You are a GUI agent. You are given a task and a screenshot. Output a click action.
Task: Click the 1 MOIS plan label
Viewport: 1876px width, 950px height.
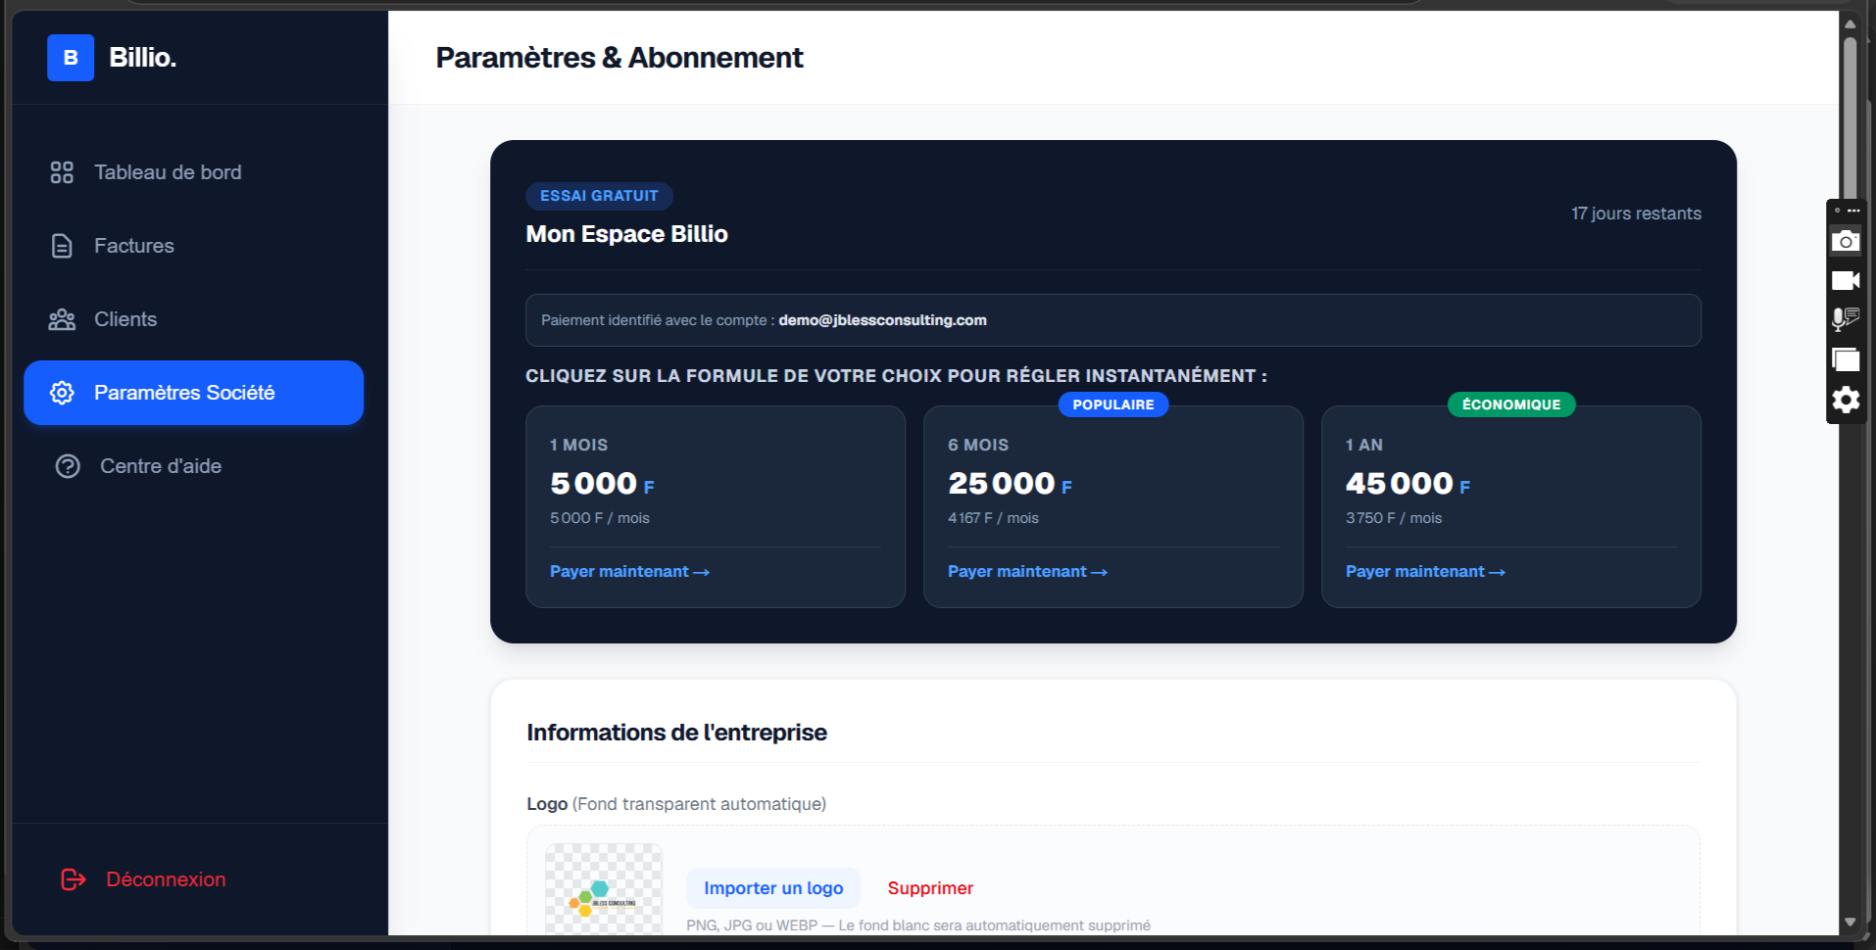coord(578,445)
